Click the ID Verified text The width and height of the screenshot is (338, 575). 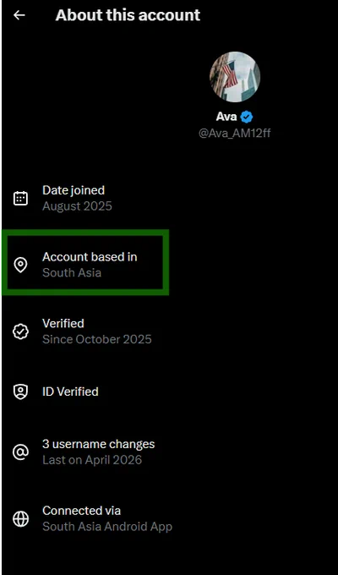(70, 392)
